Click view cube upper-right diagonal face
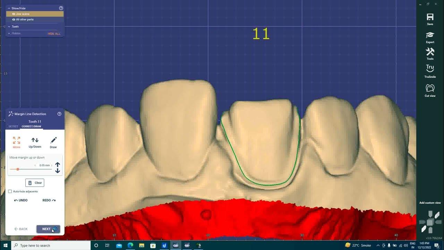 [x=437, y=215]
